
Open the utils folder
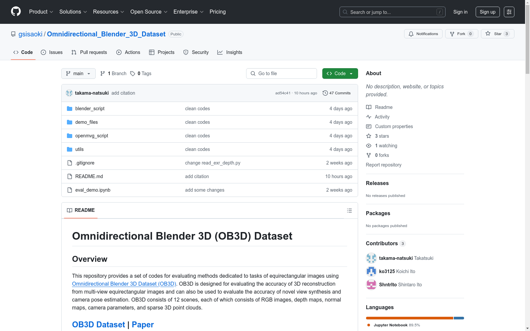point(79,149)
